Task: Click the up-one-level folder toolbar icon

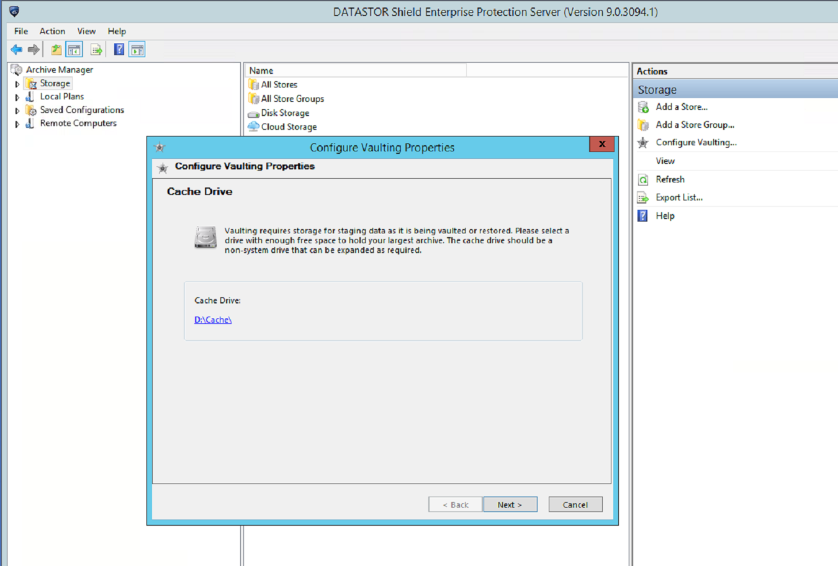Action: pos(56,50)
